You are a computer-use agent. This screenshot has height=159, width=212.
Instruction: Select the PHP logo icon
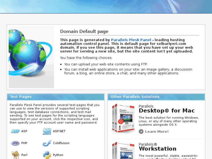[15, 143]
